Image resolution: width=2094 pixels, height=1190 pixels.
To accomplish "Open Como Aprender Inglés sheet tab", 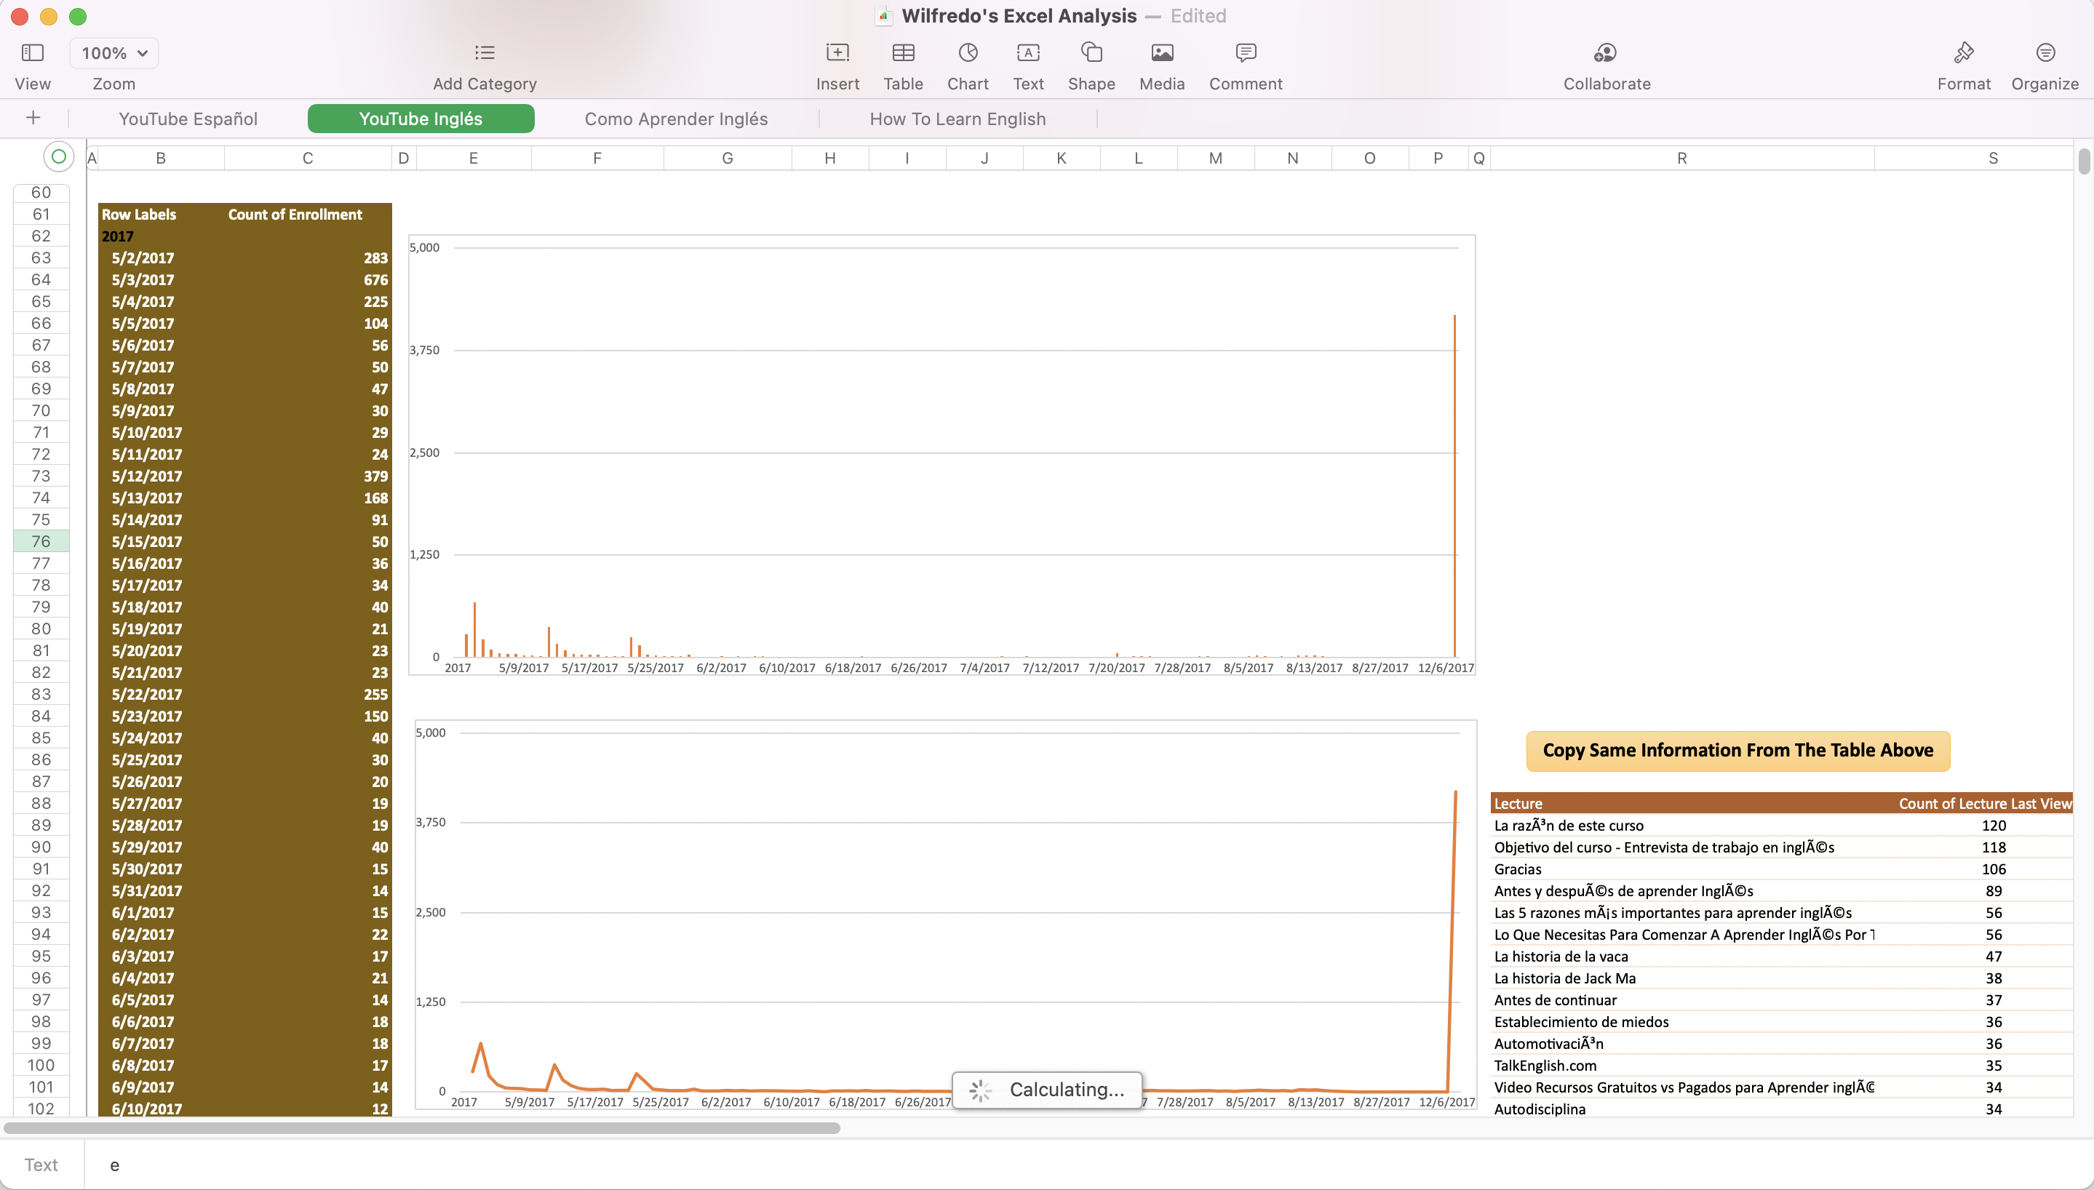I will point(676,119).
